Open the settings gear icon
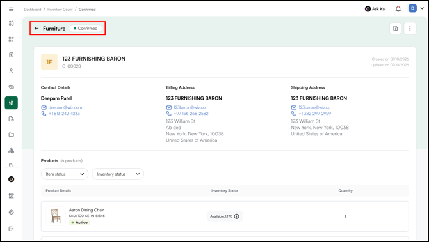 12,212
